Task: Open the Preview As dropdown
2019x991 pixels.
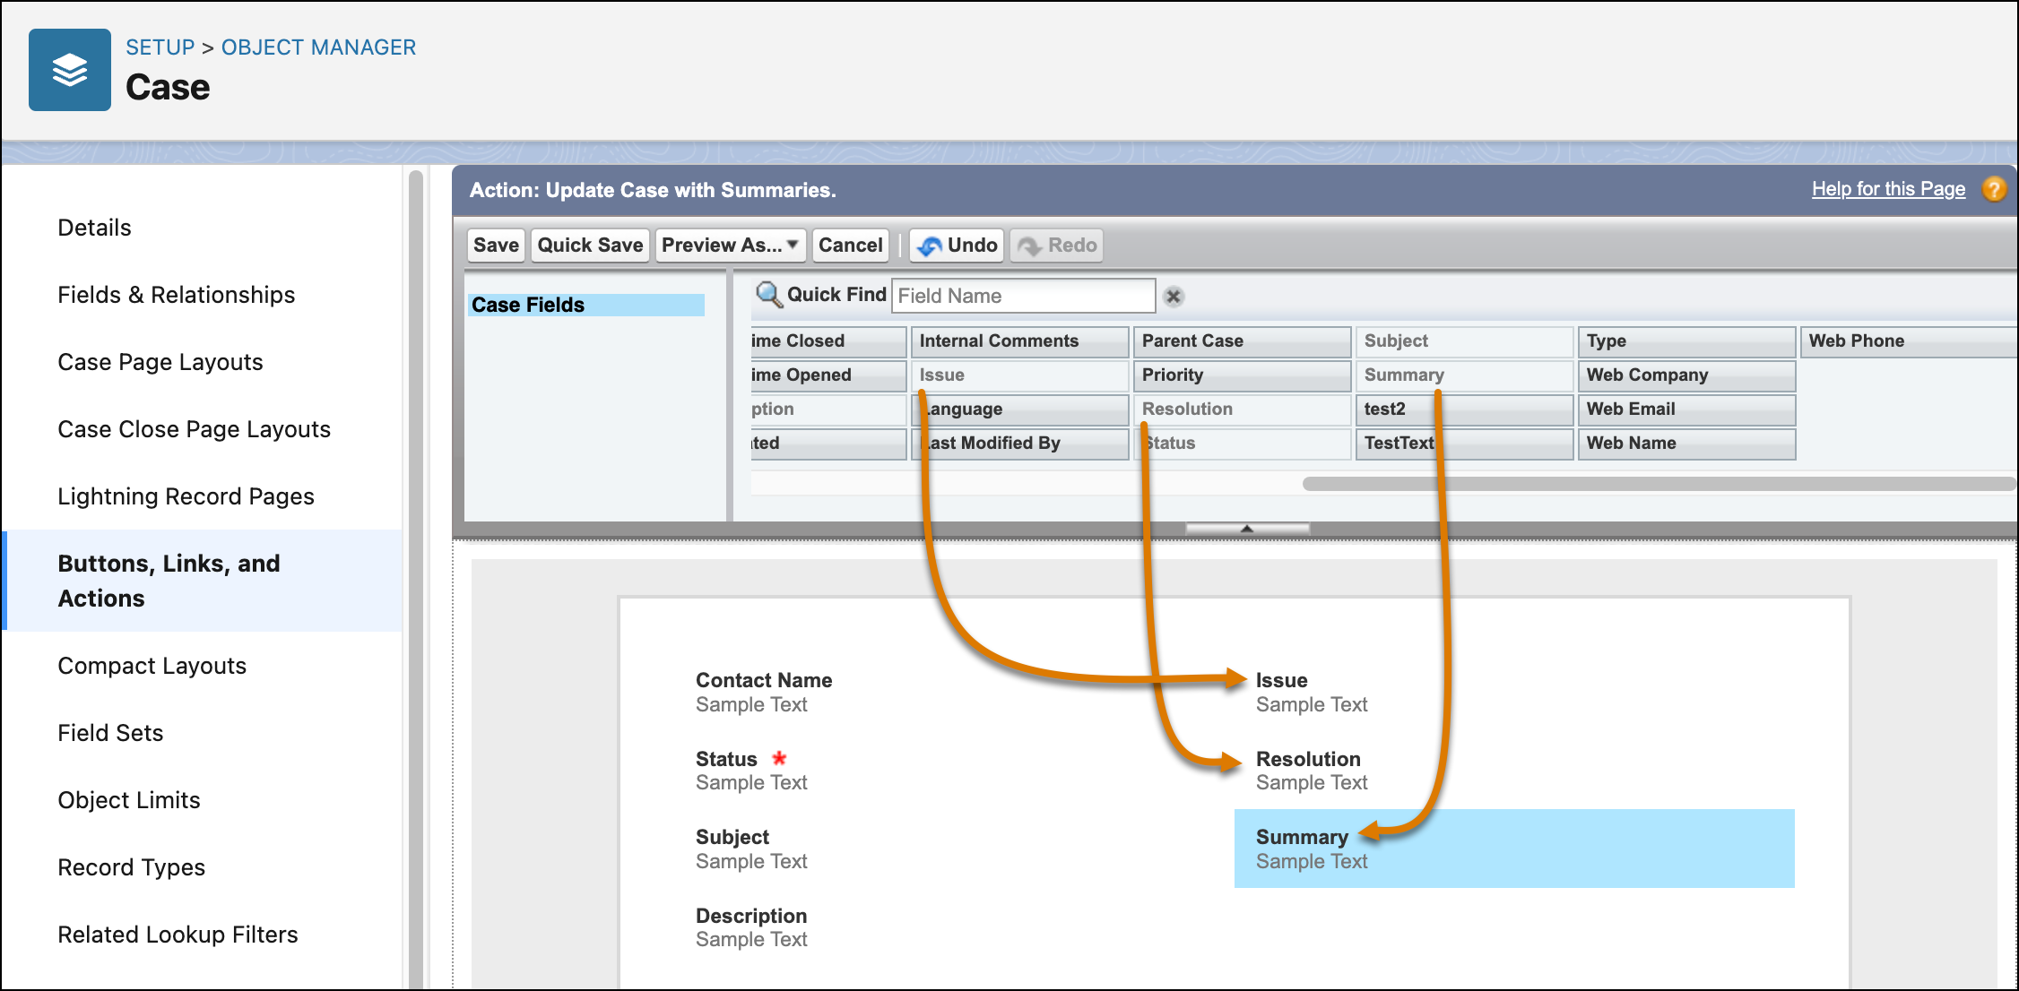Action: 731,246
